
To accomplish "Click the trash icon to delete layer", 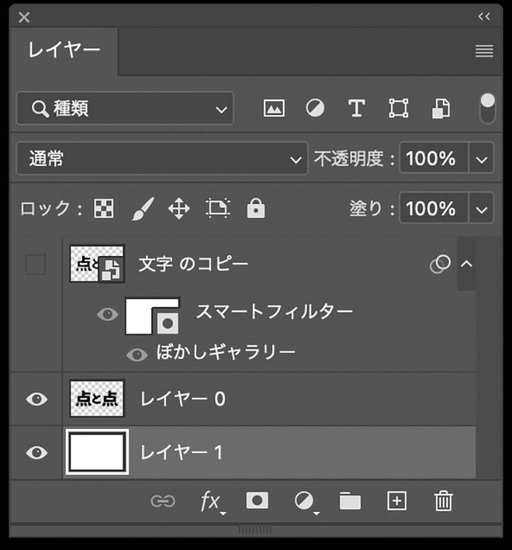I will pyautogui.click(x=443, y=501).
